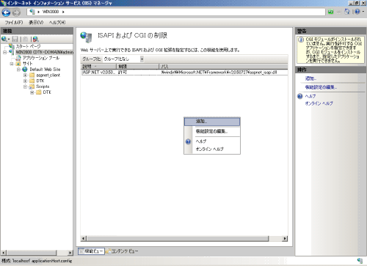The width and height of the screenshot is (367, 266).
Task: Choose 機能設定の編集 in the context menu
Action: click(x=212, y=131)
